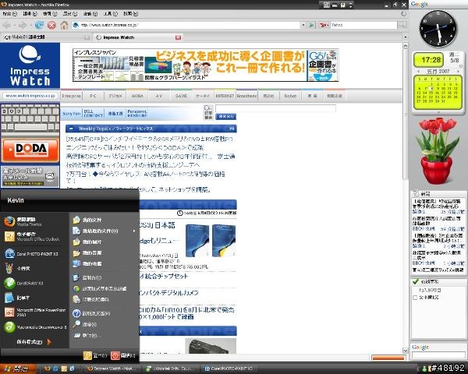Collapse calendar gadget using bottom arrow
The image size is (468, 374).
(x=438, y=112)
